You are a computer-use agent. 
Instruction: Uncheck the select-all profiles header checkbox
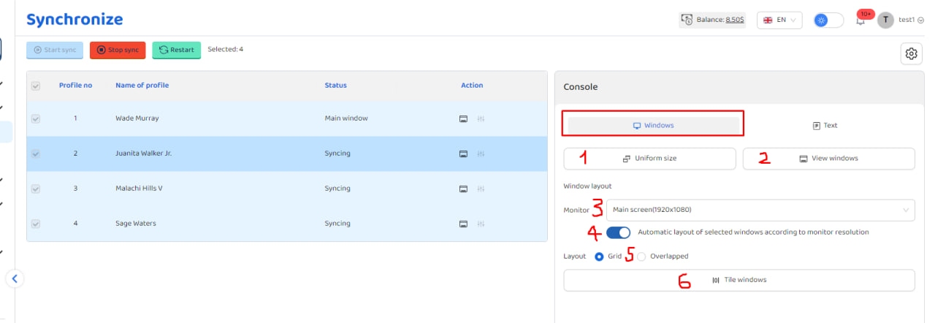point(35,86)
